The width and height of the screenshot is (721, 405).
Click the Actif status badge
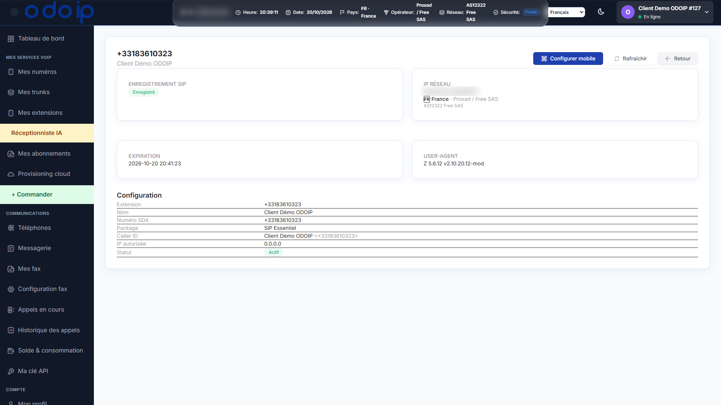coord(274,252)
